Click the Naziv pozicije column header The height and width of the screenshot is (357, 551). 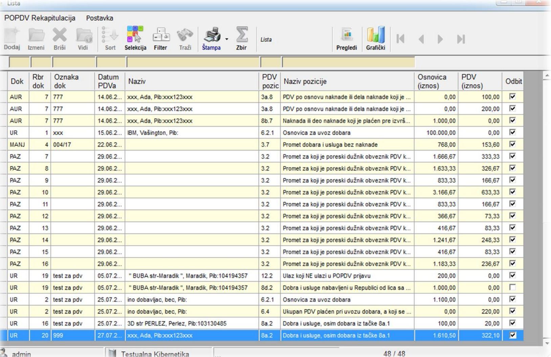[347, 81]
